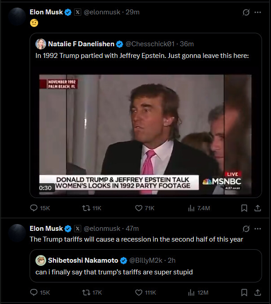Bookmark the tariffs recession post
Image resolution: width=271 pixels, height=304 pixels.
pyautogui.click(x=244, y=293)
